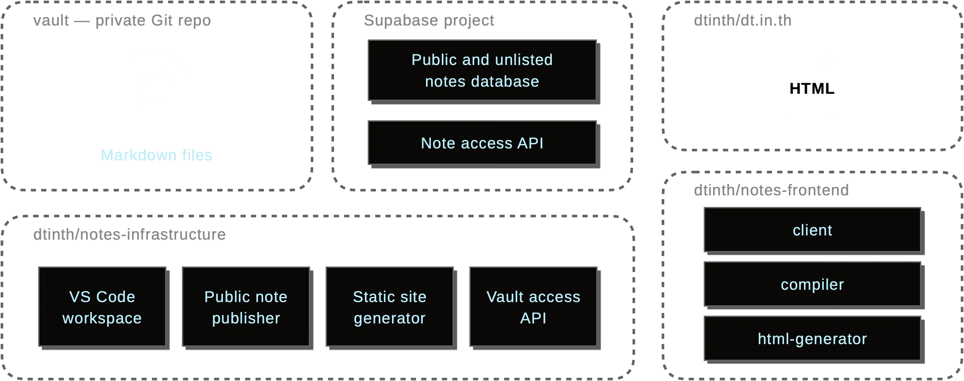Screen dimensions: 964x381
Task: Click the compiler module block
Action: pyautogui.click(x=812, y=284)
